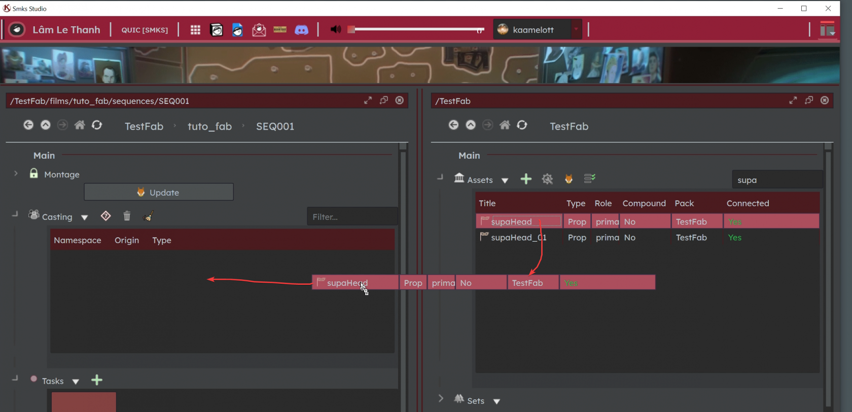
Task: Sort assets by Compound column
Action: (x=644, y=203)
